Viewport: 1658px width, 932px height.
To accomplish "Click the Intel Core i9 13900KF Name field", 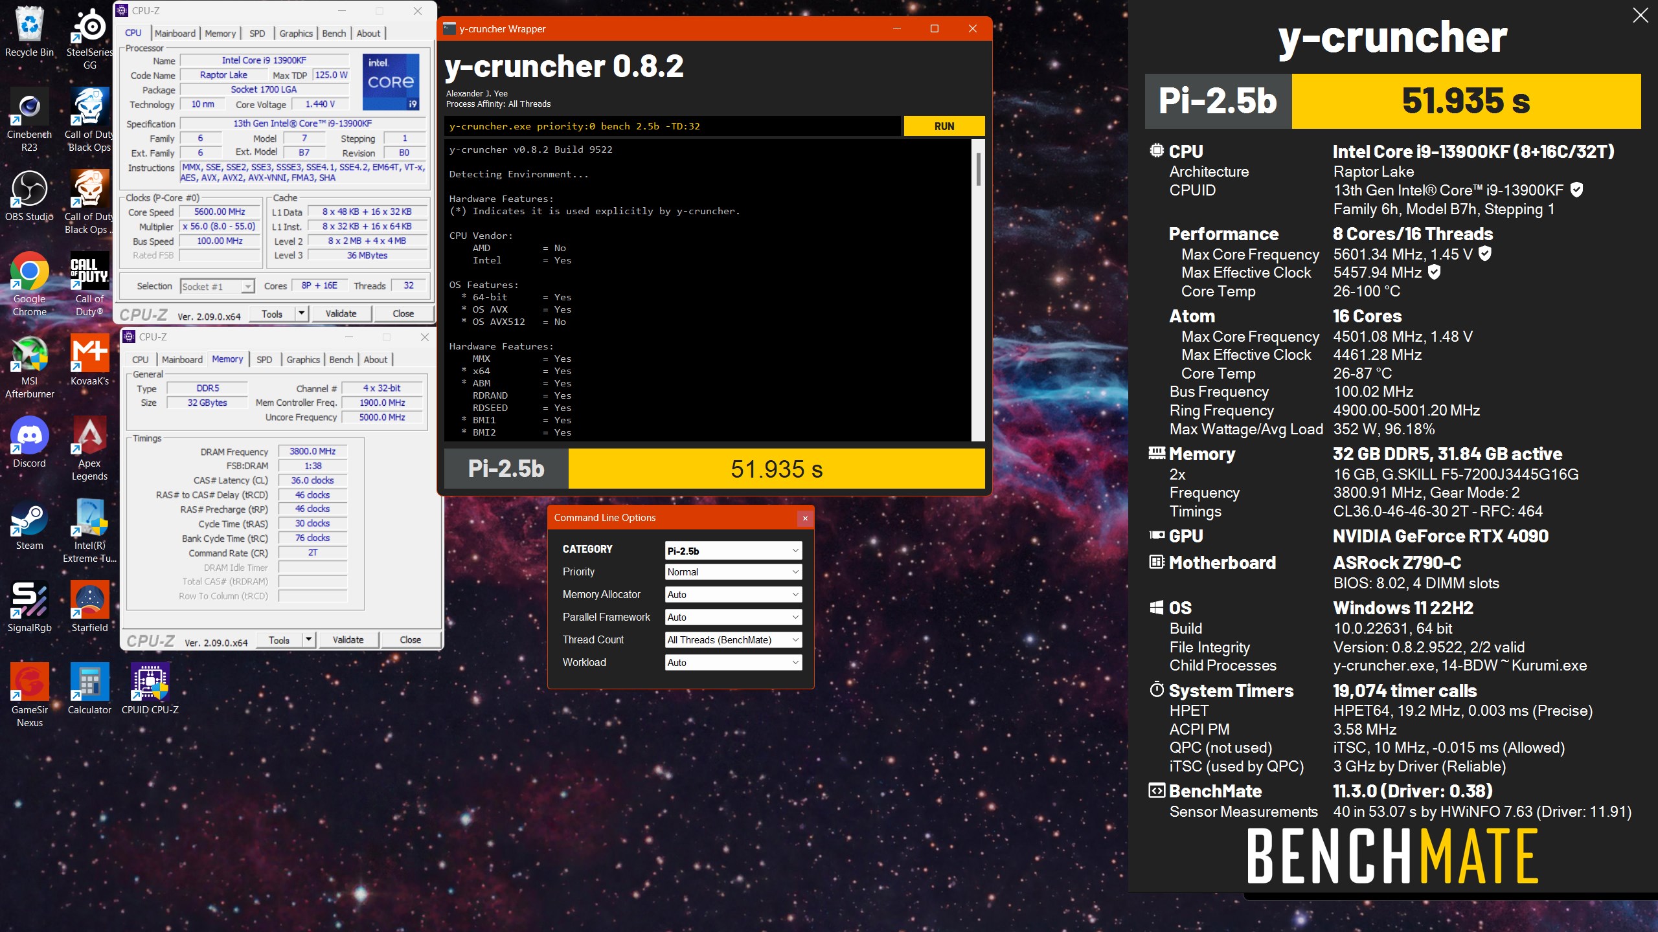I will pyautogui.click(x=264, y=60).
